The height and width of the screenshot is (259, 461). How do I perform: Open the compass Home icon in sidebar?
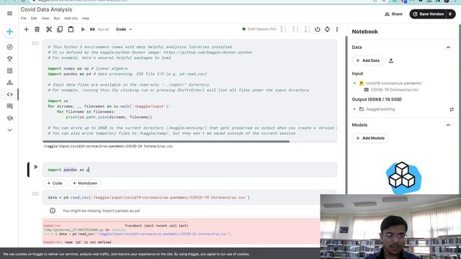[9, 47]
